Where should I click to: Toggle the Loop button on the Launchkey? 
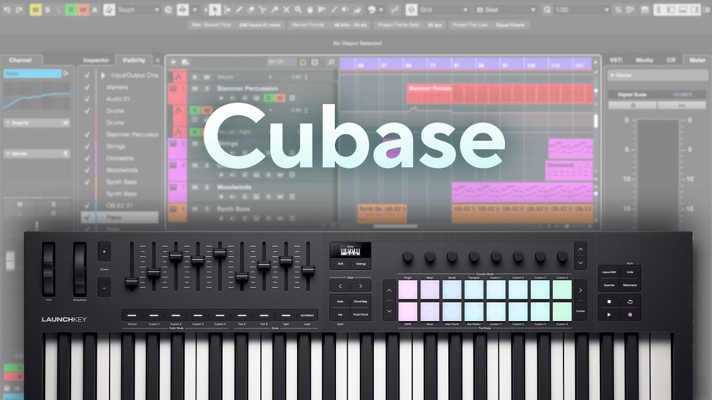point(630,301)
